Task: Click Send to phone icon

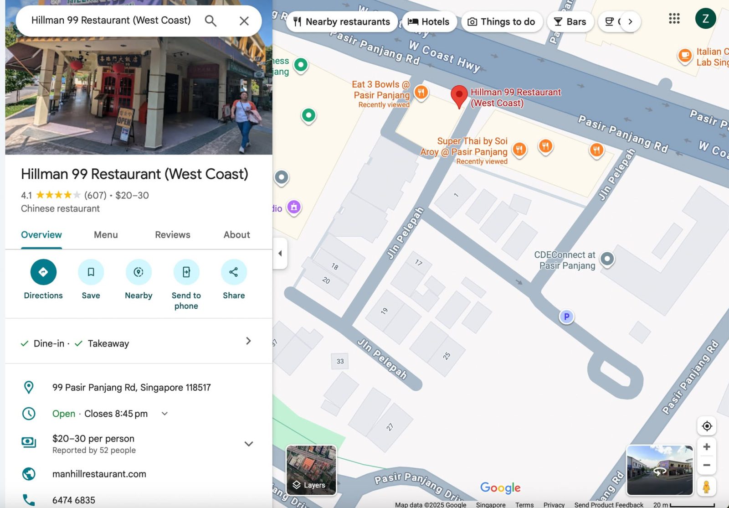Action: tap(186, 272)
